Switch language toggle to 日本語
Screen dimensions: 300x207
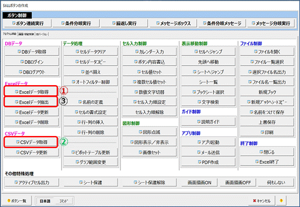click(45, 201)
